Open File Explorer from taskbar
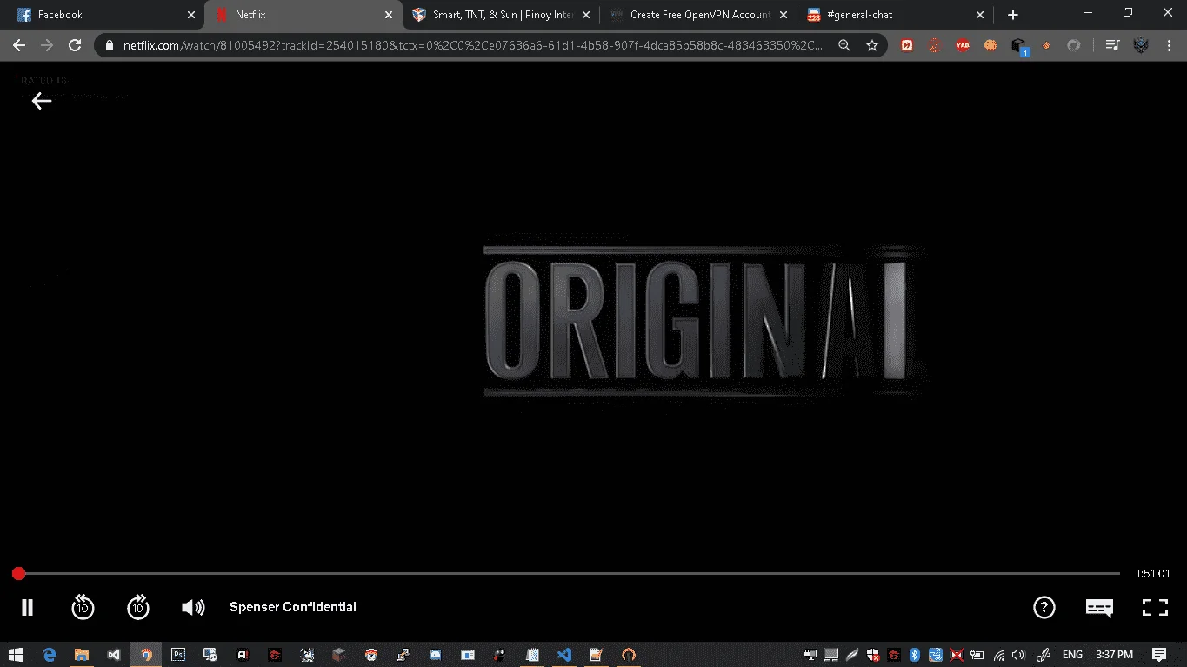 click(x=82, y=654)
